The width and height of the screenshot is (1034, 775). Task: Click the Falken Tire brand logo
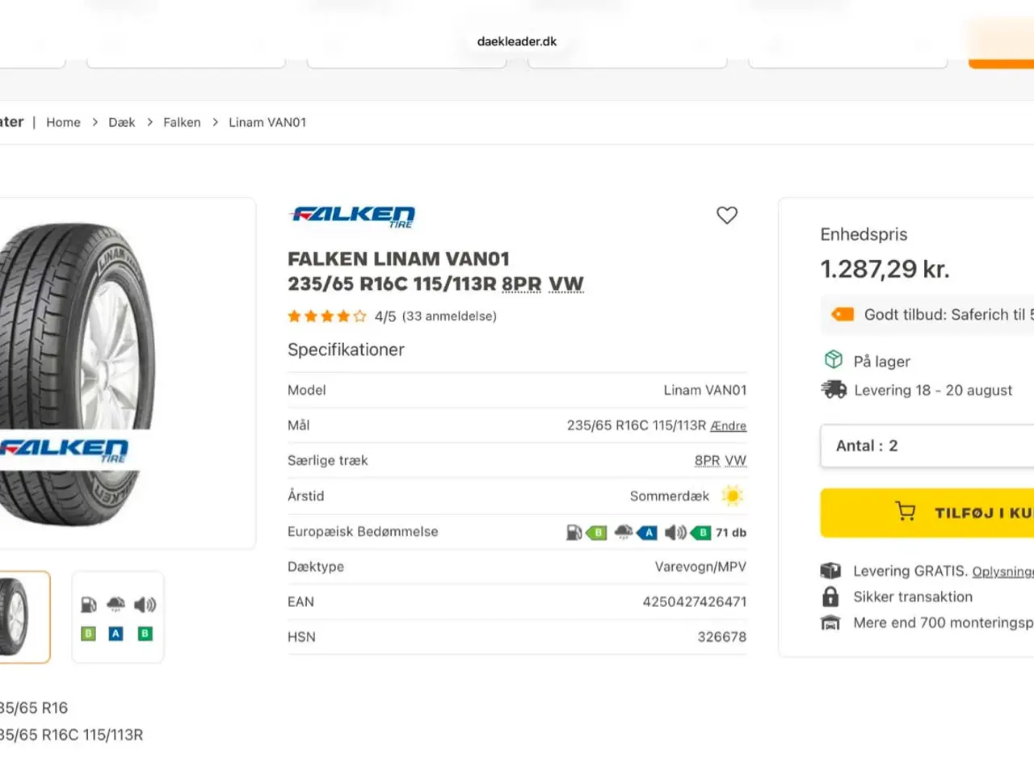coord(352,216)
